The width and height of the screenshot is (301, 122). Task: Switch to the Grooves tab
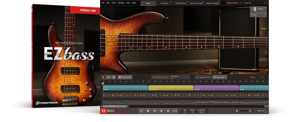tap(165, 3)
